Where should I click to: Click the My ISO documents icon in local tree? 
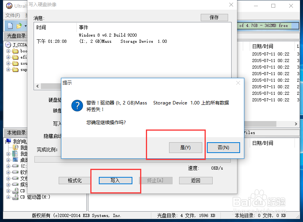[x=15, y=148]
